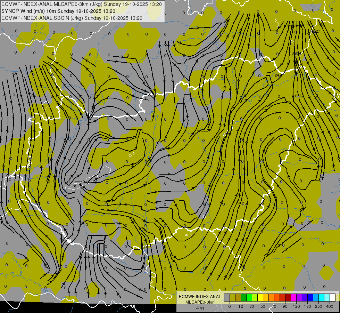Screen dimensions: 340x313
Task: Click the 160 tick label on the scale
Action: click(307, 306)
